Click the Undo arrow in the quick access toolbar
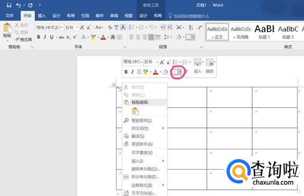304x196 pixels. coord(19,5)
